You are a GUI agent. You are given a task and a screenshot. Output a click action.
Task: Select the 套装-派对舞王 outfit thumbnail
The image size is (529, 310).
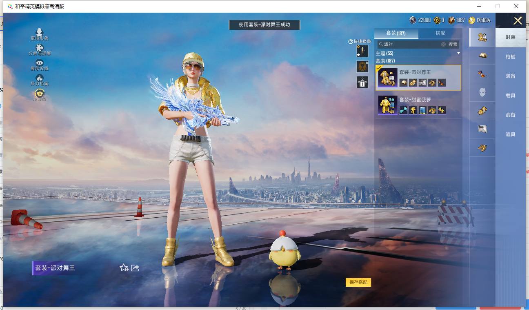(387, 78)
